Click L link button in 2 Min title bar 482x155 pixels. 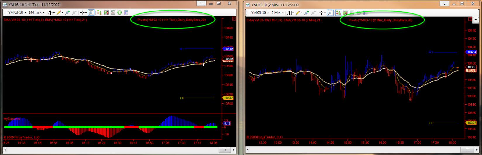pos(444,4)
